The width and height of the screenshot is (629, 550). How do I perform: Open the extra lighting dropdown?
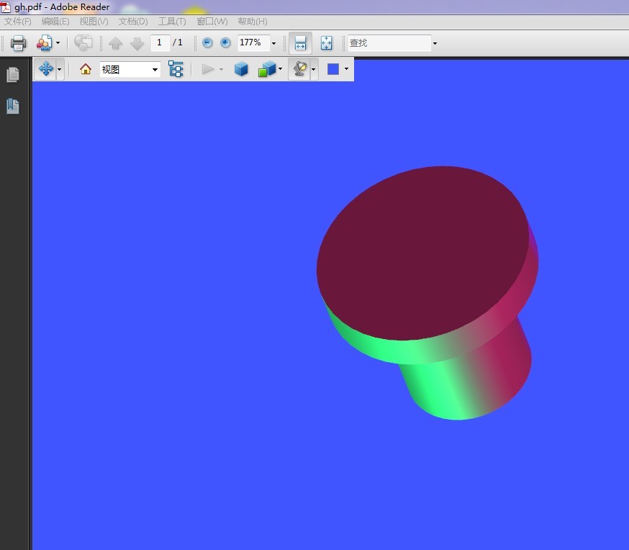tap(314, 69)
